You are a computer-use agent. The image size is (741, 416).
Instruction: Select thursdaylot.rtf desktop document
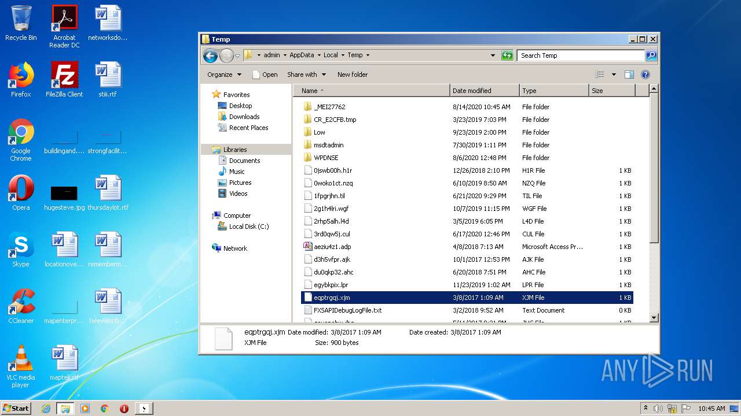point(108,193)
